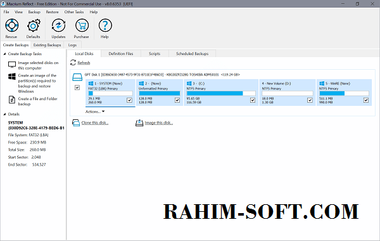Switch to the Logs tab
The height and width of the screenshot is (241, 380).
[x=72, y=45]
